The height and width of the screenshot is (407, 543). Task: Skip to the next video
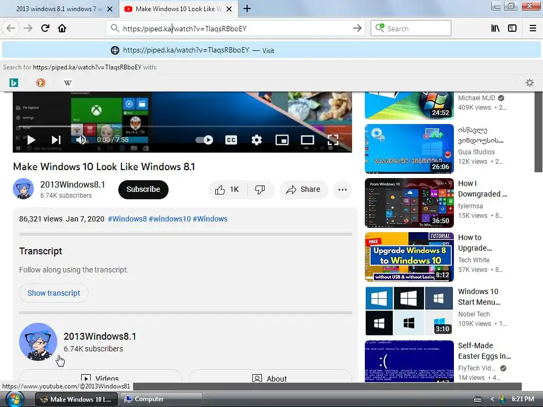pyautogui.click(x=56, y=140)
